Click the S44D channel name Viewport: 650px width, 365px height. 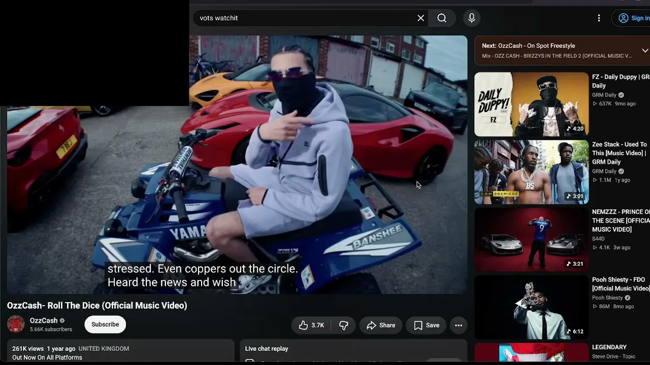click(x=598, y=238)
